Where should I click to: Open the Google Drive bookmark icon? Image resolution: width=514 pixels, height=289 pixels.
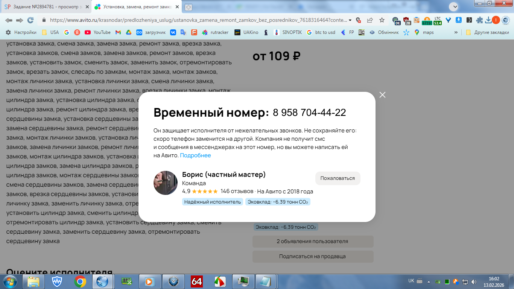(128, 32)
